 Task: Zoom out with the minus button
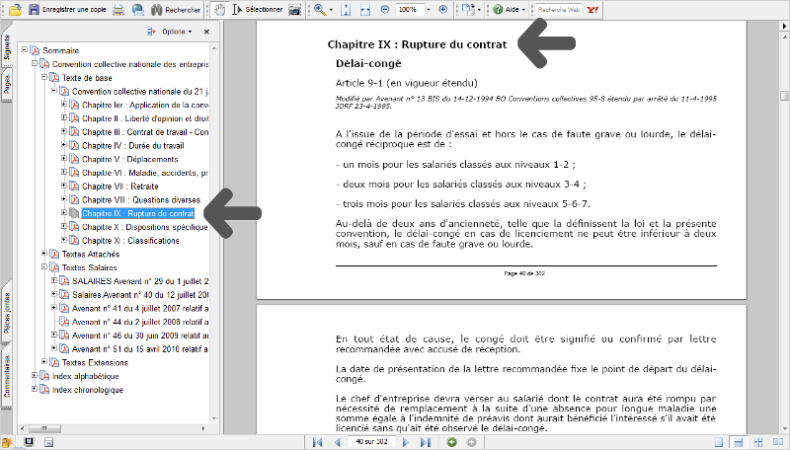pos(385,9)
